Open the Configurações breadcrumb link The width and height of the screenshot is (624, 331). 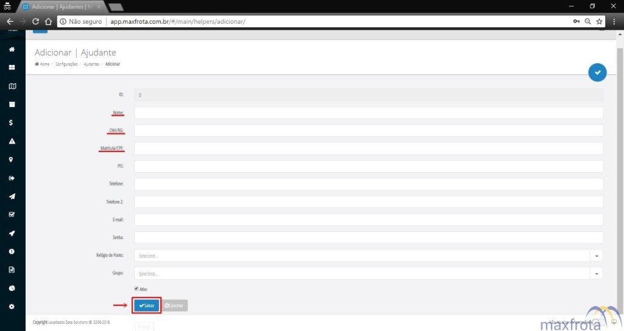(x=66, y=64)
